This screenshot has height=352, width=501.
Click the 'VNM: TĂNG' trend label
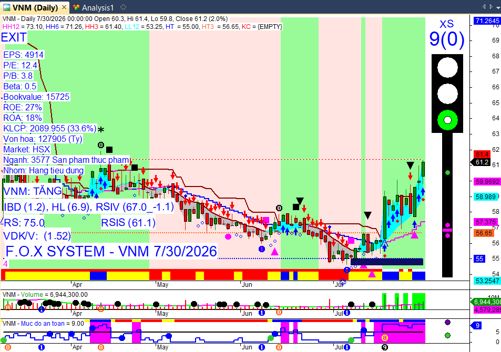pos(32,191)
